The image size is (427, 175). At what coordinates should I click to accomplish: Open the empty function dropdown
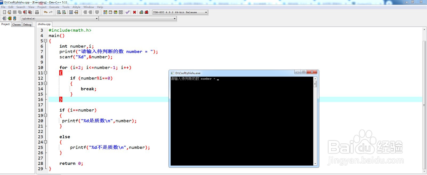point(138,18)
